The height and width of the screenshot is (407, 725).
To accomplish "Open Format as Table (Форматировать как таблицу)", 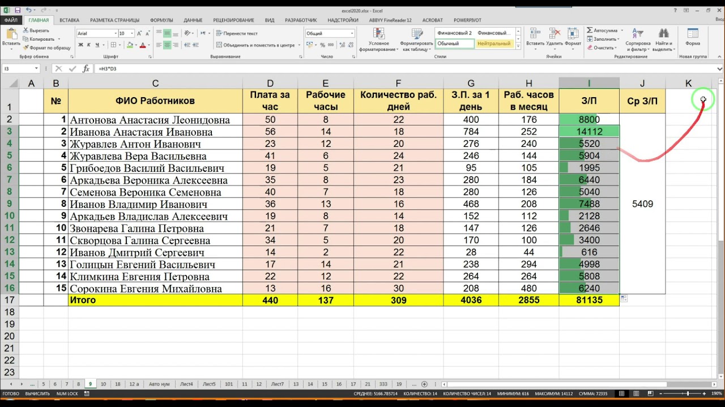I will (416, 40).
